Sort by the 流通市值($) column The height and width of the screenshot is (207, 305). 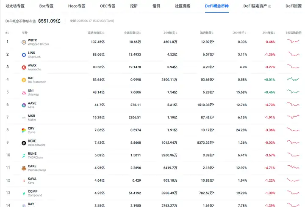96,33
